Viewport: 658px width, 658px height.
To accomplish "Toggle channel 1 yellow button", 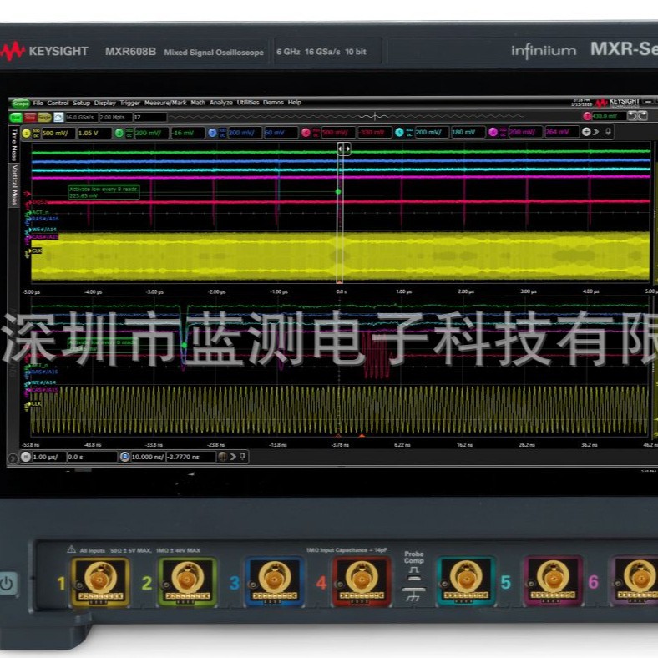I will click(27, 134).
